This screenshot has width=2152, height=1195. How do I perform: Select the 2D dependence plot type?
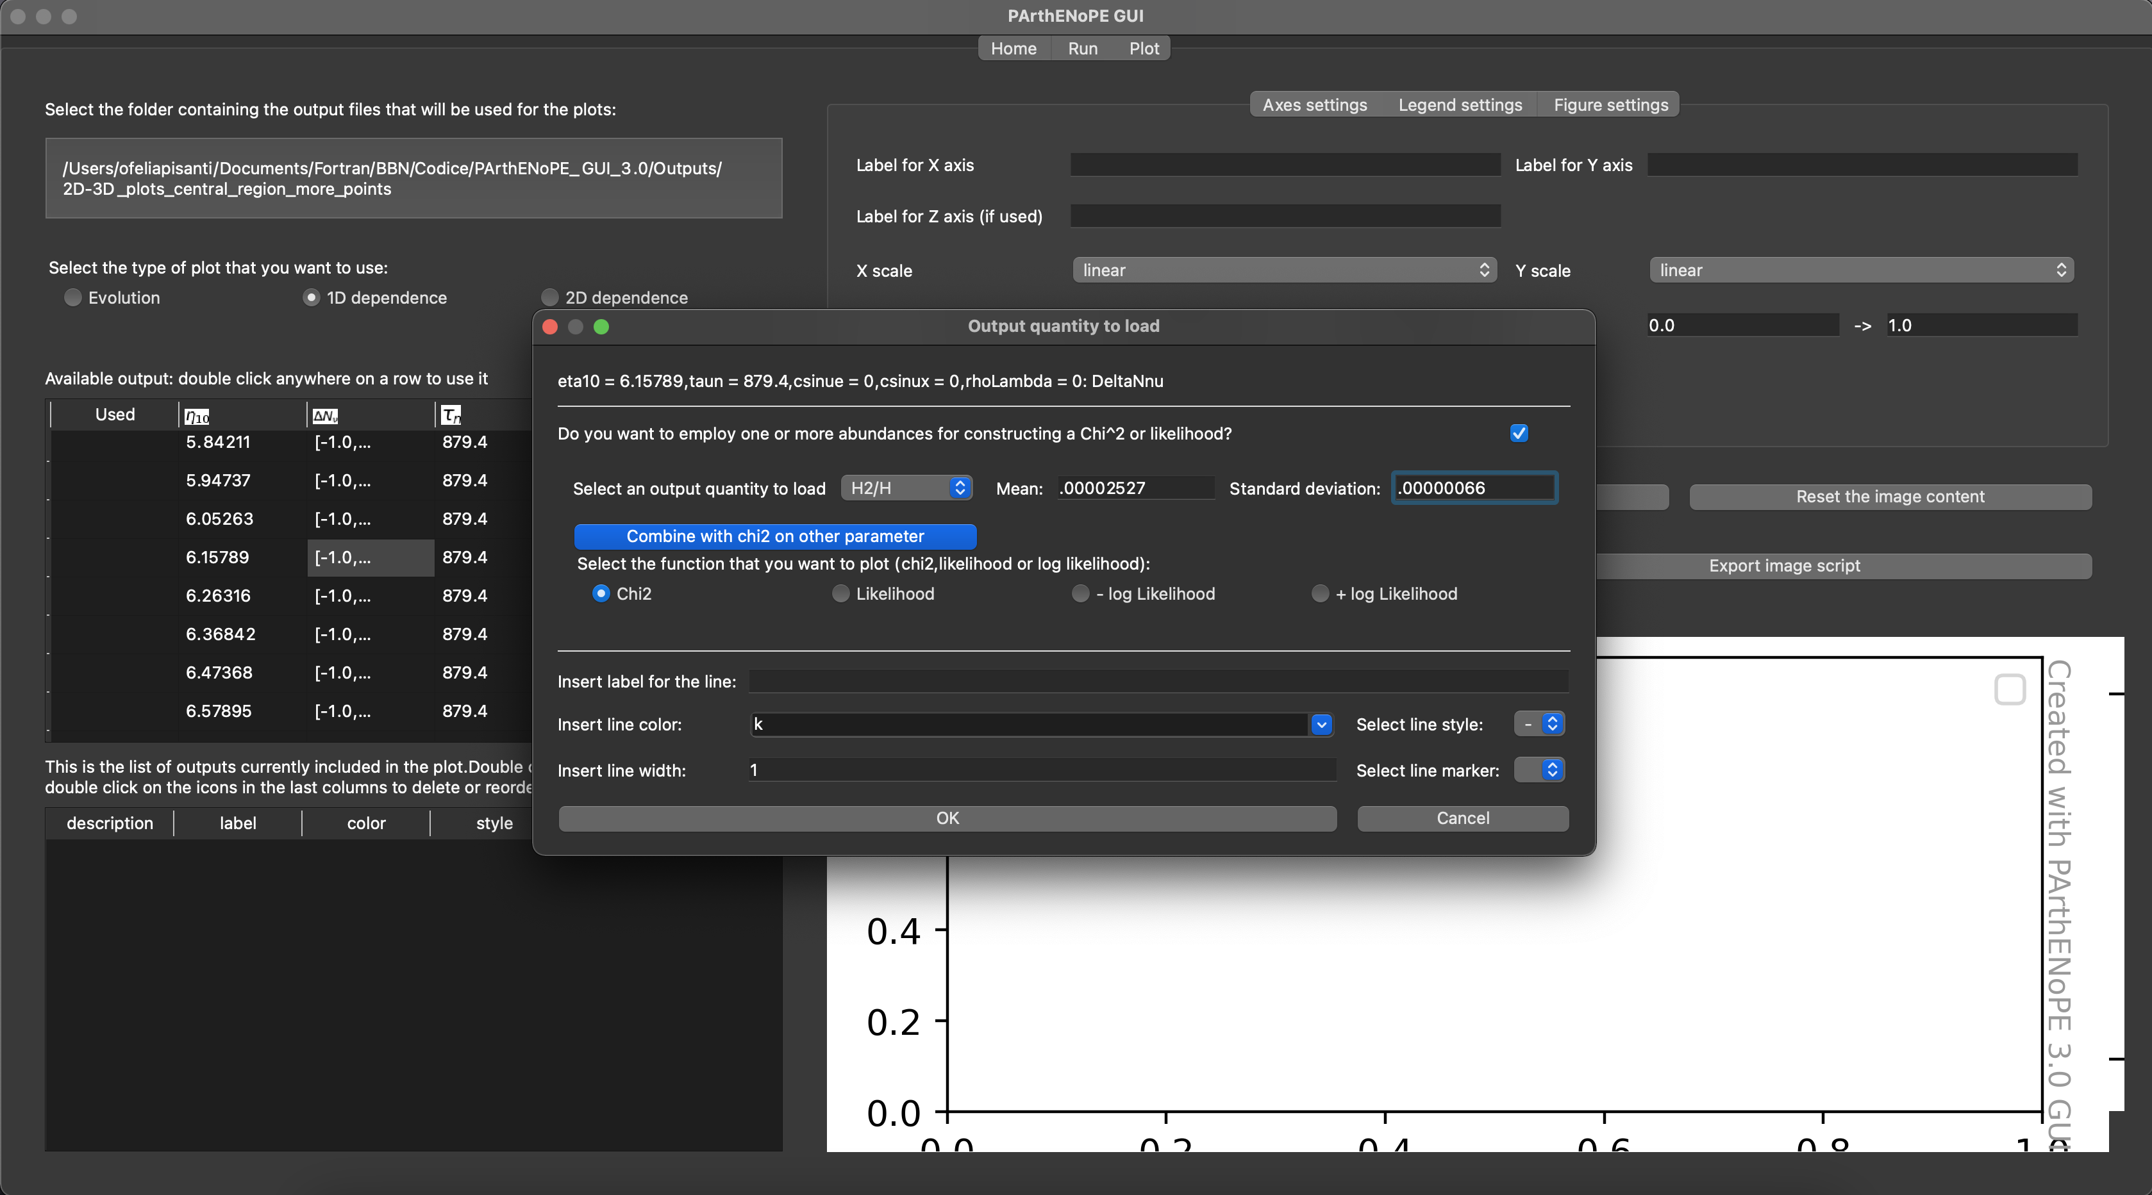[549, 297]
